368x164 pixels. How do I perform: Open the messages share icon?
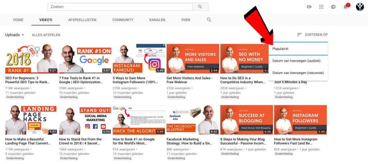[x=333, y=7]
